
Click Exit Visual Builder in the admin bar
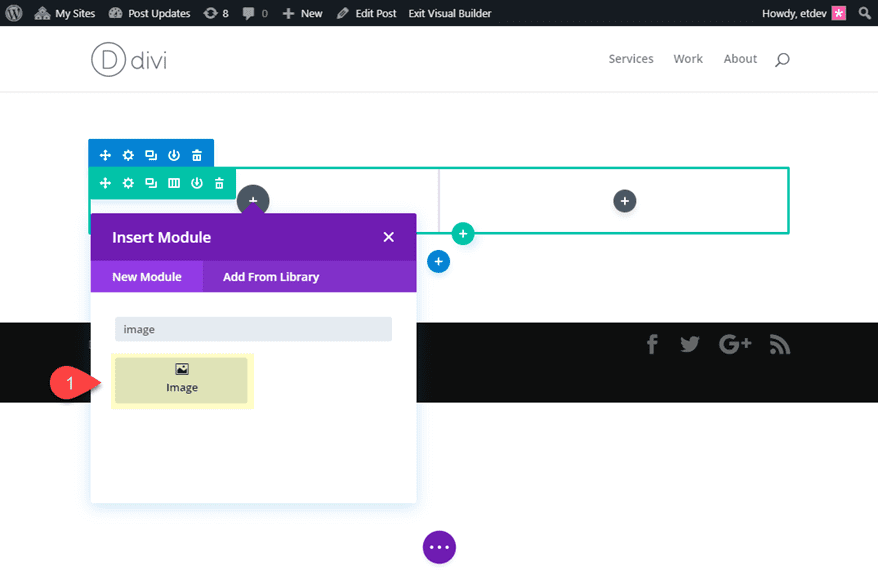click(x=449, y=13)
